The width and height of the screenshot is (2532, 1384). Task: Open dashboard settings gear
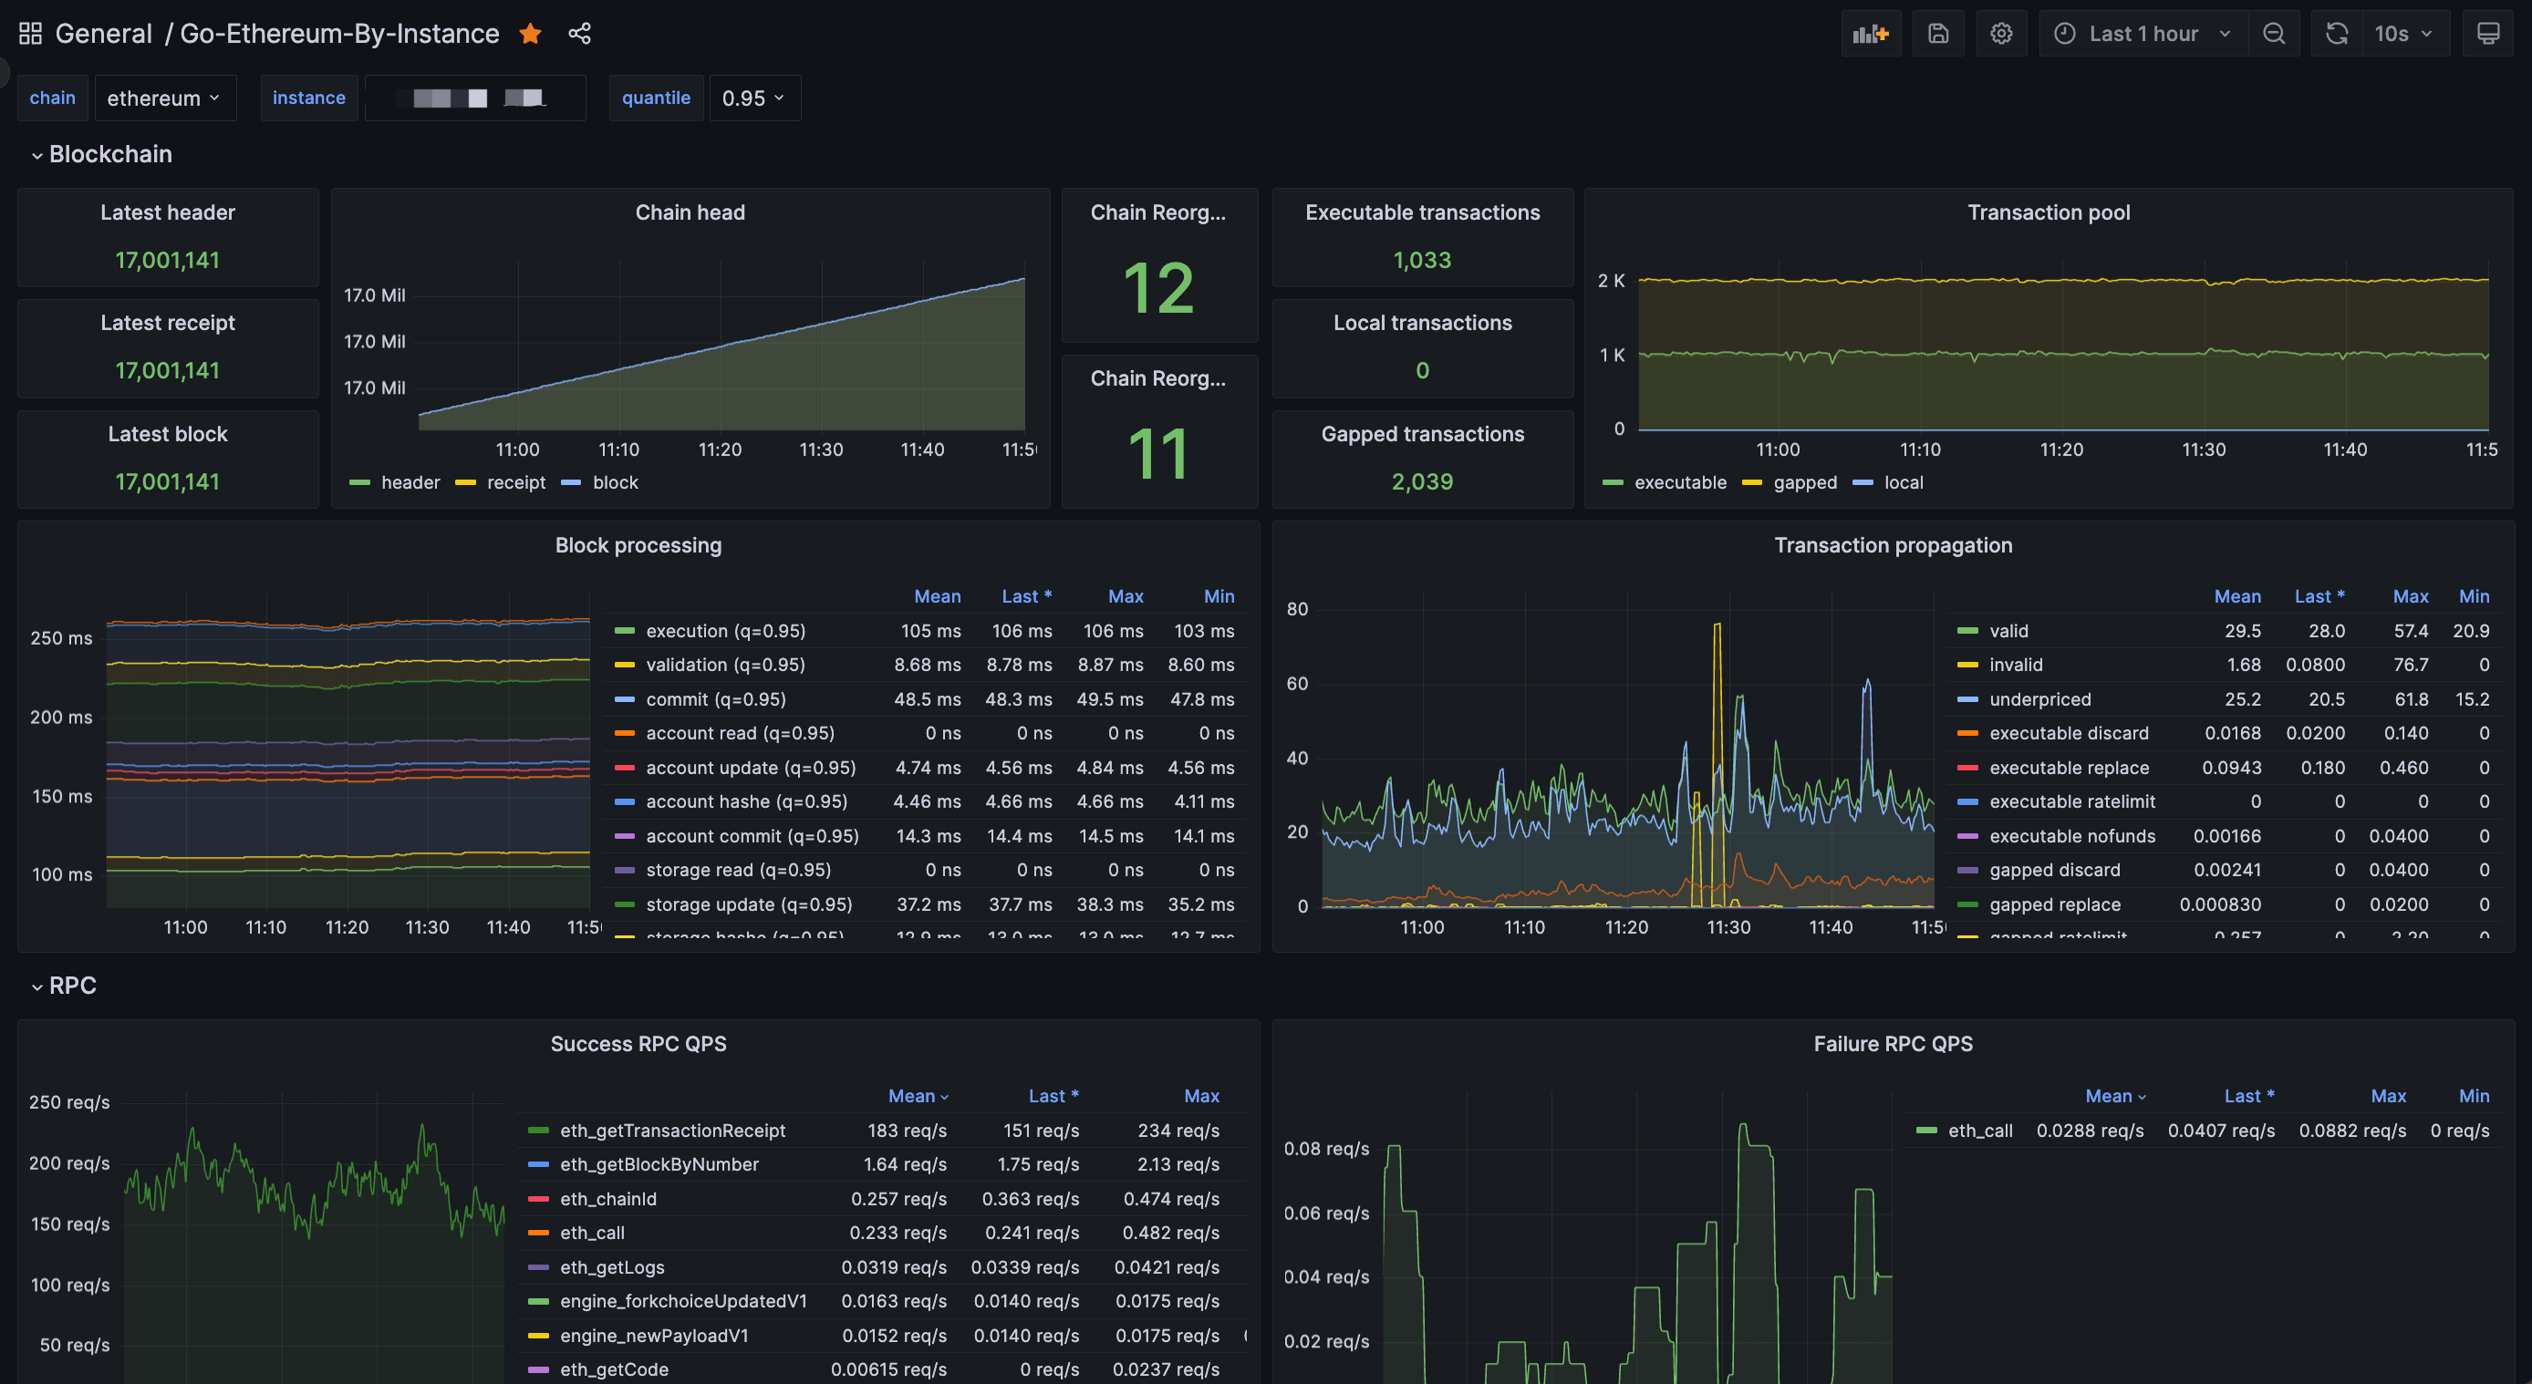tap(2001, 34)
